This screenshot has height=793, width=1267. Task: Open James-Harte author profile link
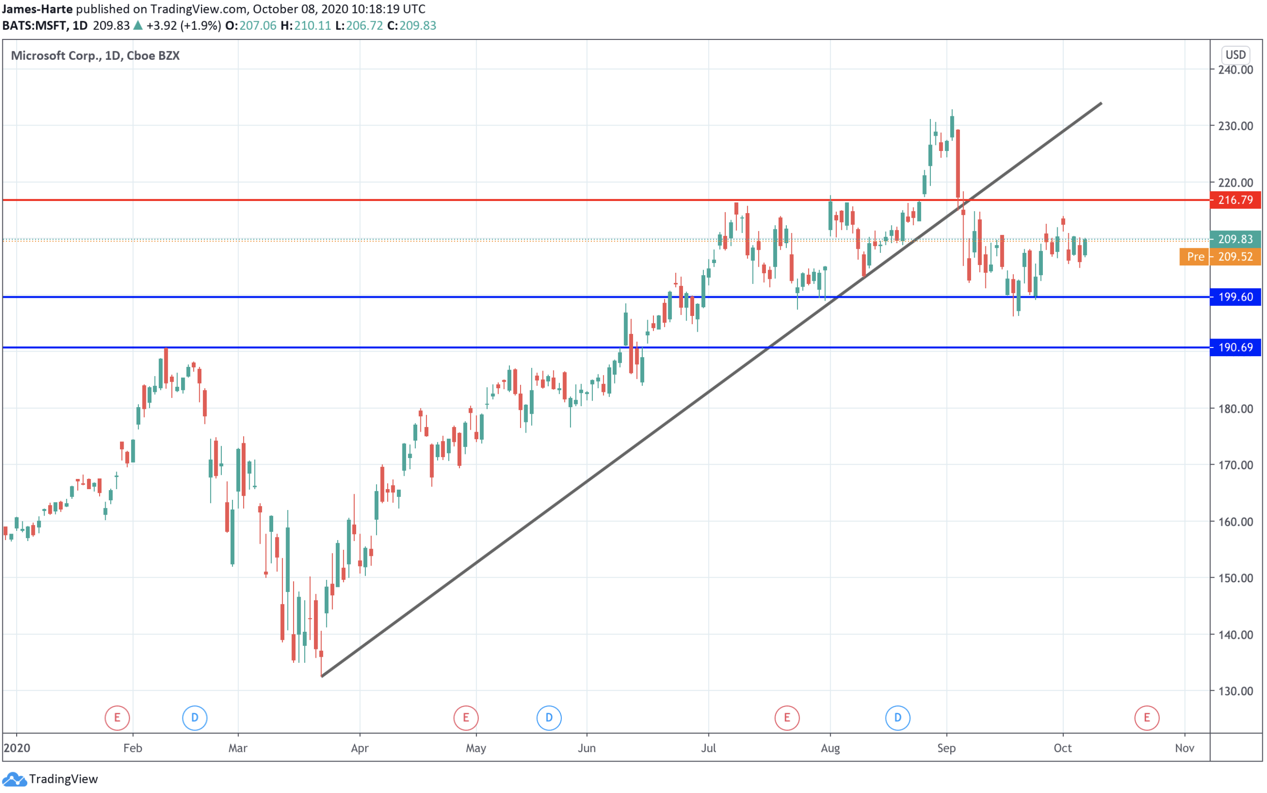tap(37, 9)
